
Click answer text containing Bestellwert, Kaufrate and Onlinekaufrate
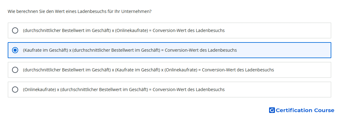[x=148, y=70]
